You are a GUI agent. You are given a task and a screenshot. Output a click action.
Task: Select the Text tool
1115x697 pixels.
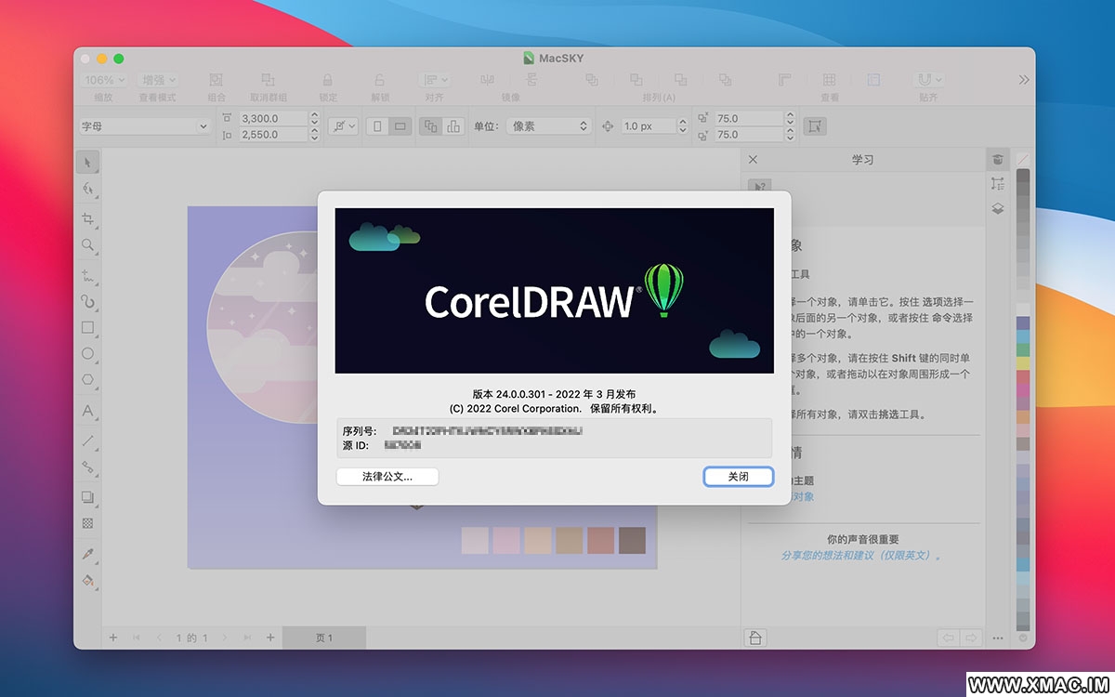point(87,410)
